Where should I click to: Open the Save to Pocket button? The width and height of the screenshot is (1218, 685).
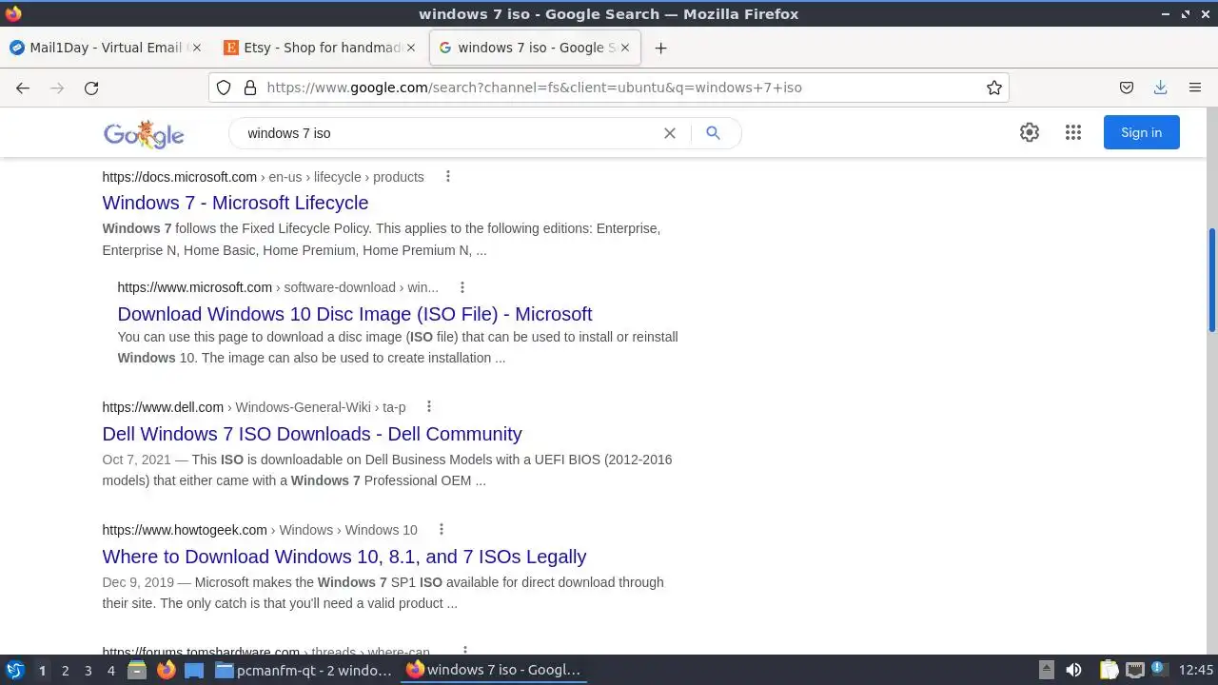1127,88
